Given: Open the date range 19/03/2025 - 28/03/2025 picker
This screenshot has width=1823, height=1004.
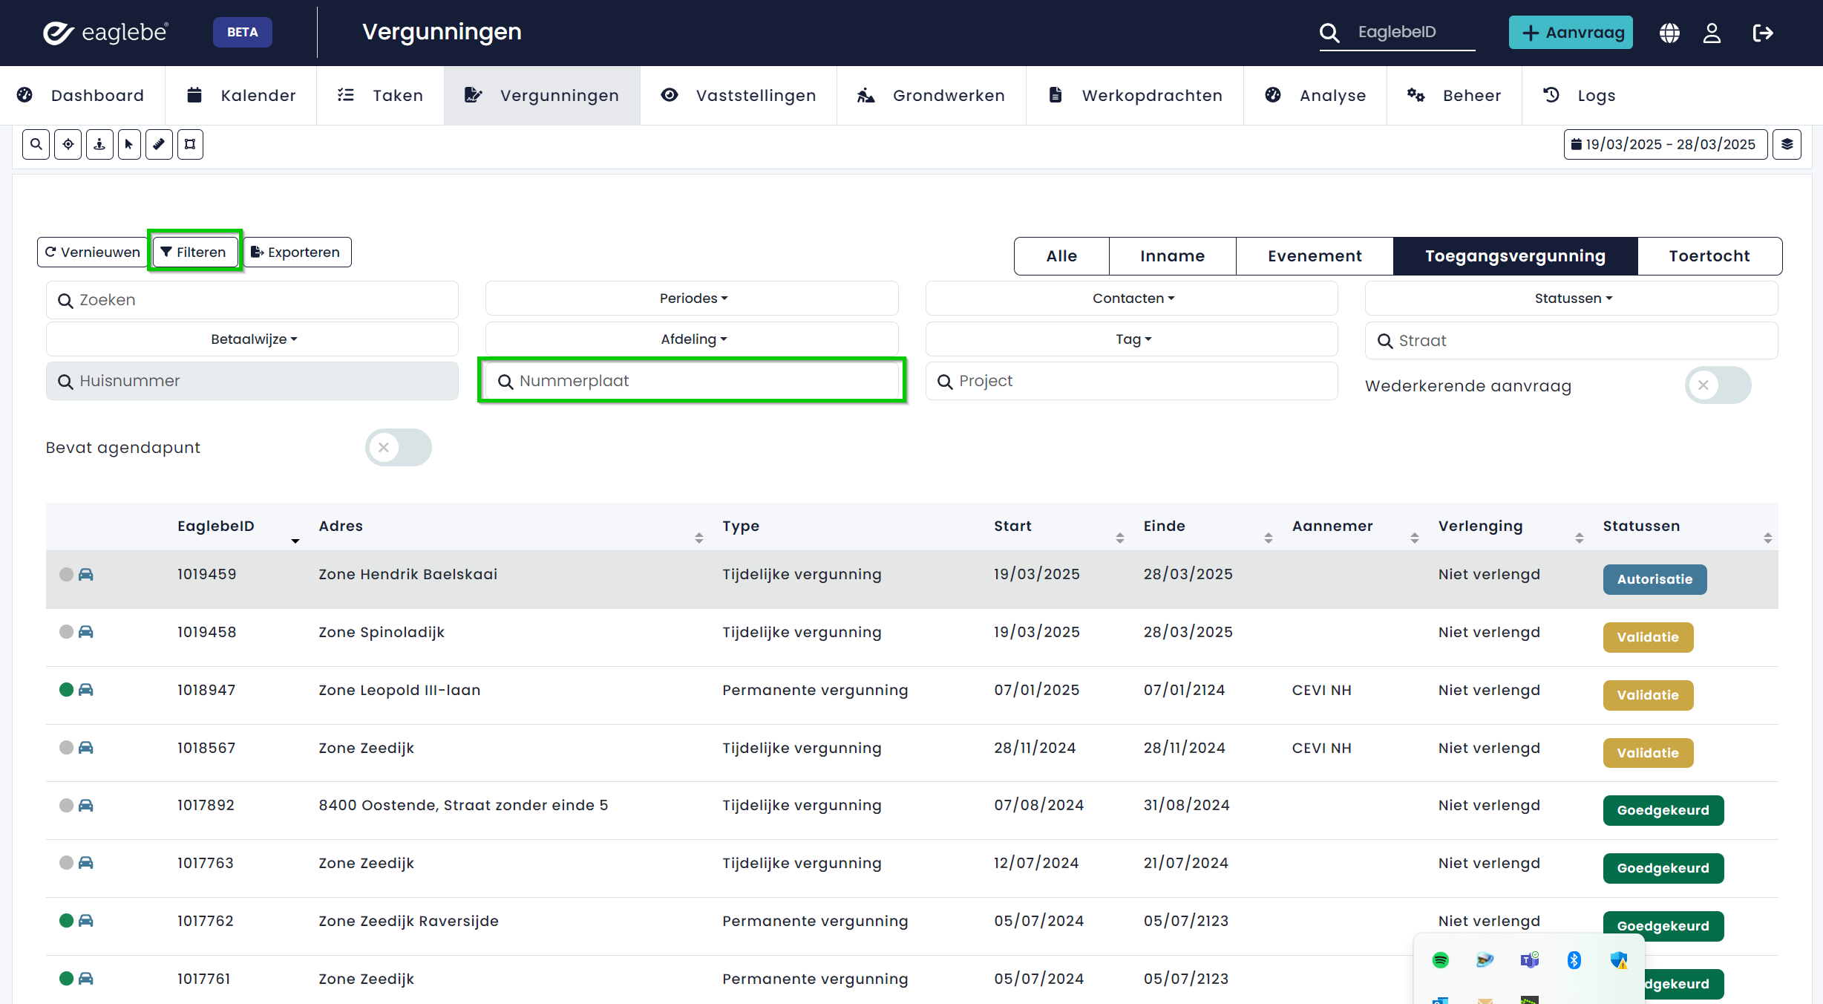Looking at the screenshot, I should (1665, 144).
